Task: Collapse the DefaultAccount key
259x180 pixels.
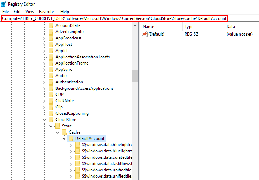Action: [64, 138]
